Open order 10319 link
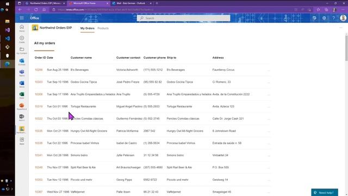Image resolution: width=348 pixels, height=196 pixels. click(x=39, y=107)
